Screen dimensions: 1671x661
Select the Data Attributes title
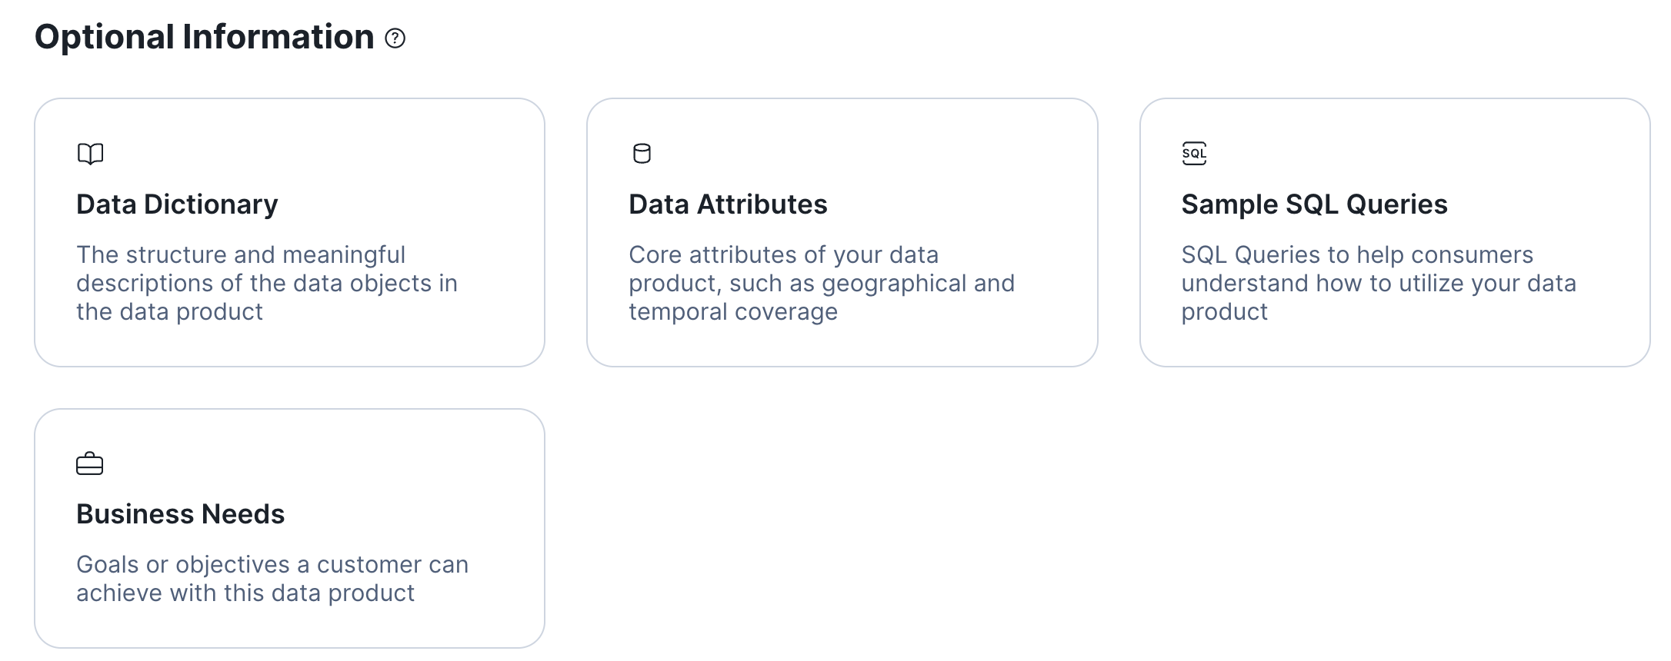click(x=728, y=204)
